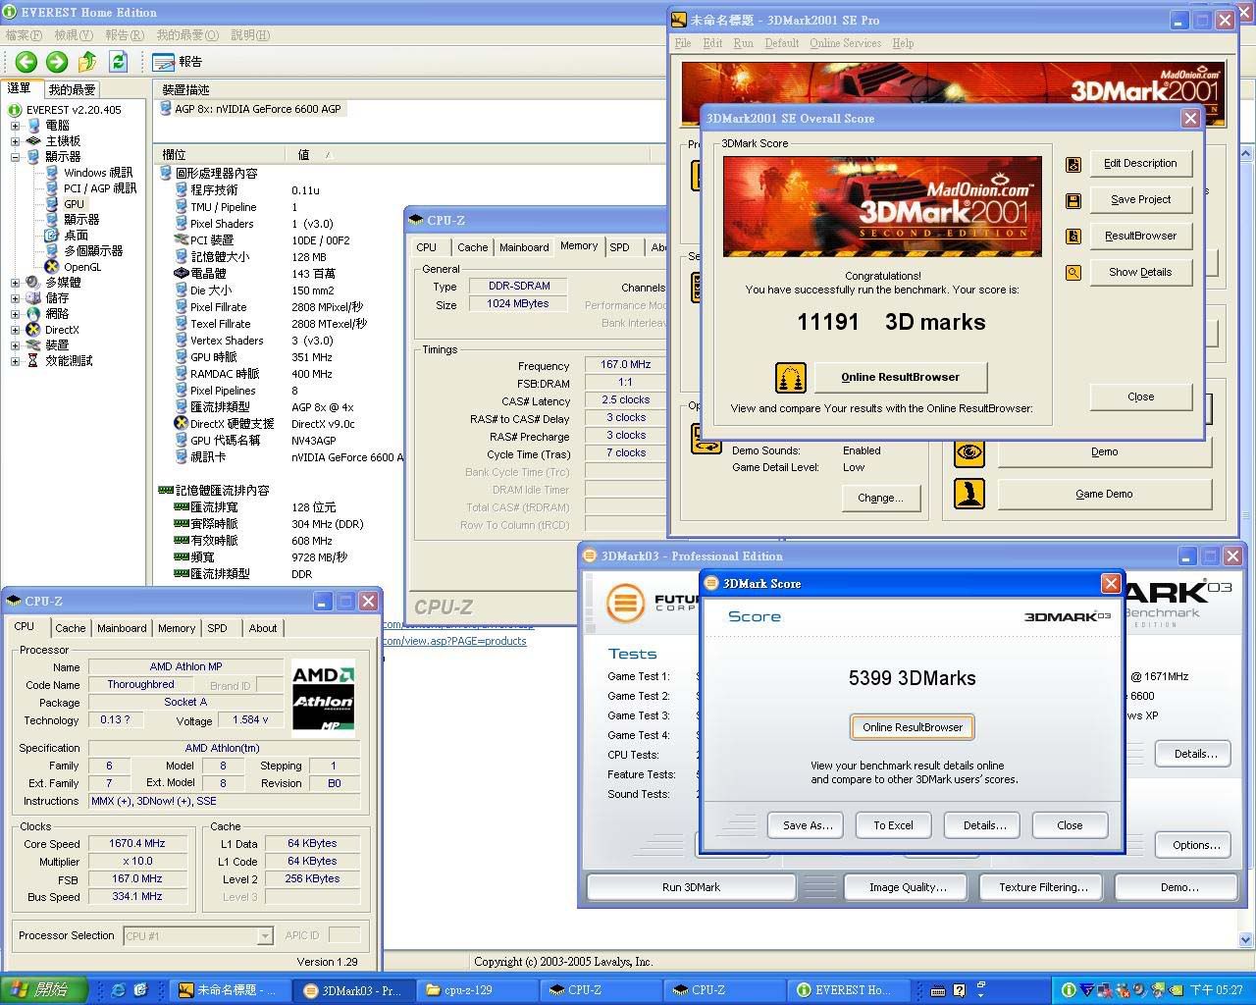Switch to SPD tab in CPU-Z Memory window
The height and width of the screenshot is (1005, 1256).
click(x=619, y=247)
